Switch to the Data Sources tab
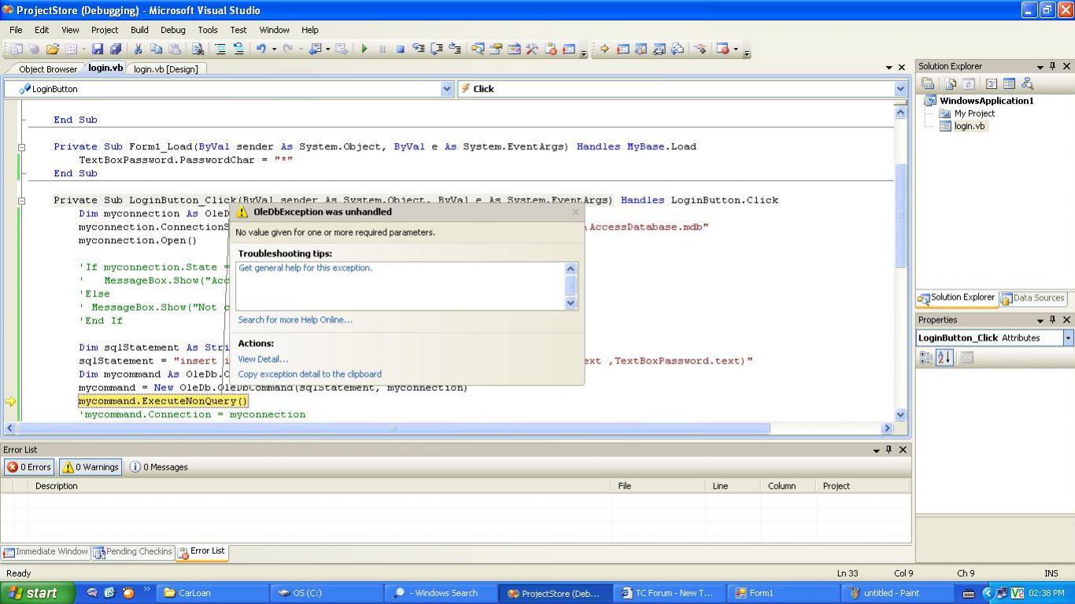 [1033, 298]
